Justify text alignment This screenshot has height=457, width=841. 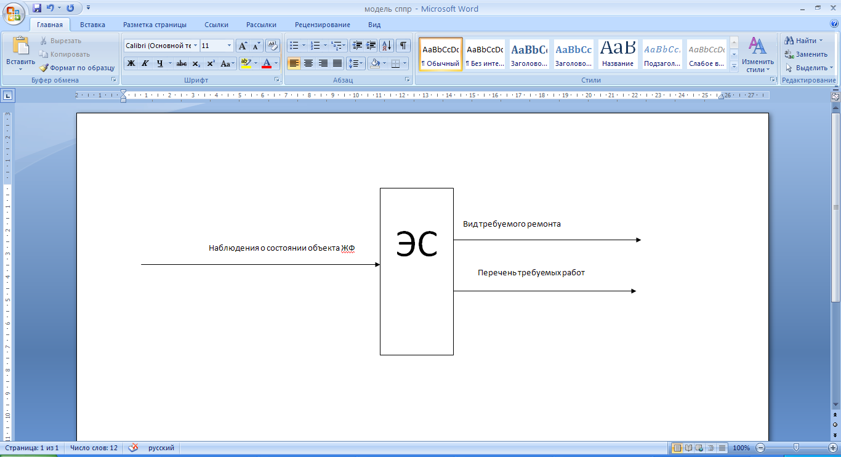point(337,63)
